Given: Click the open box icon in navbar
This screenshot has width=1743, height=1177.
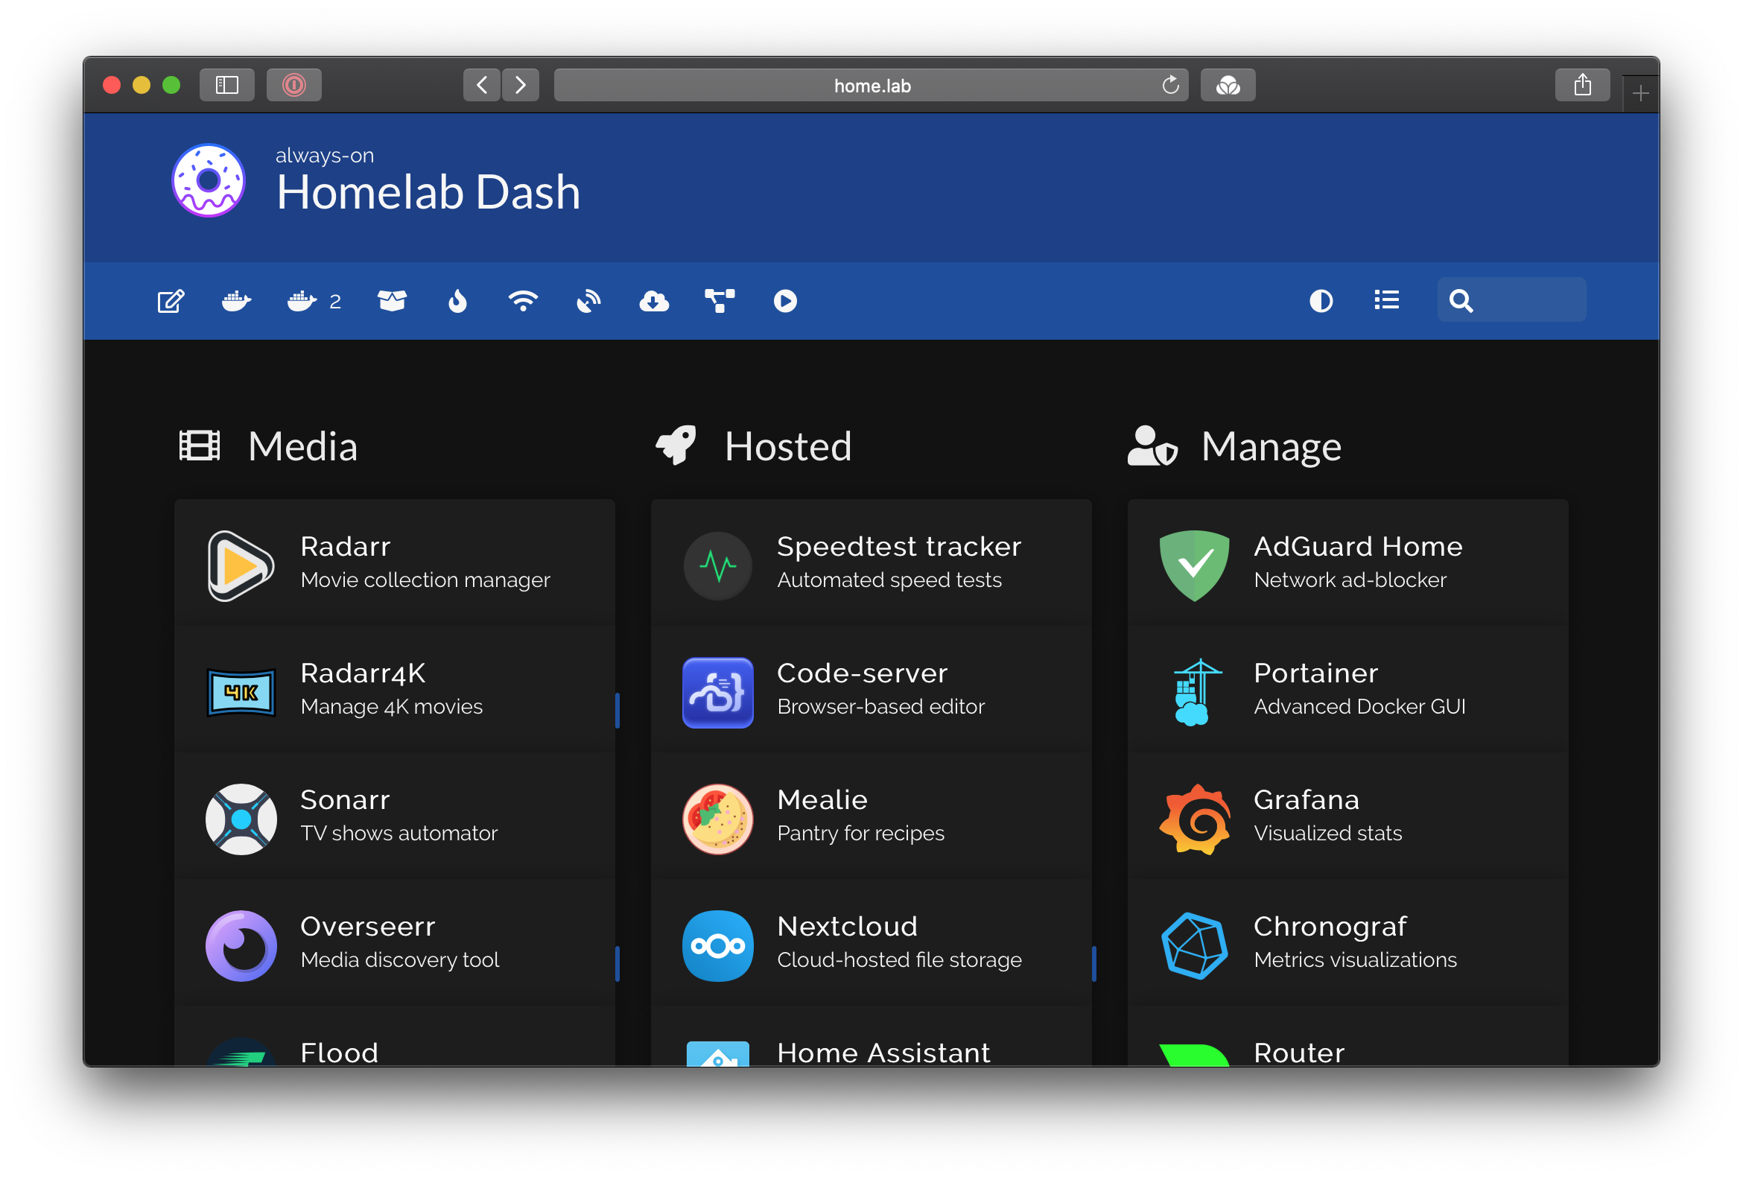Looking at the screenshot, I should [x=392, y=301].
